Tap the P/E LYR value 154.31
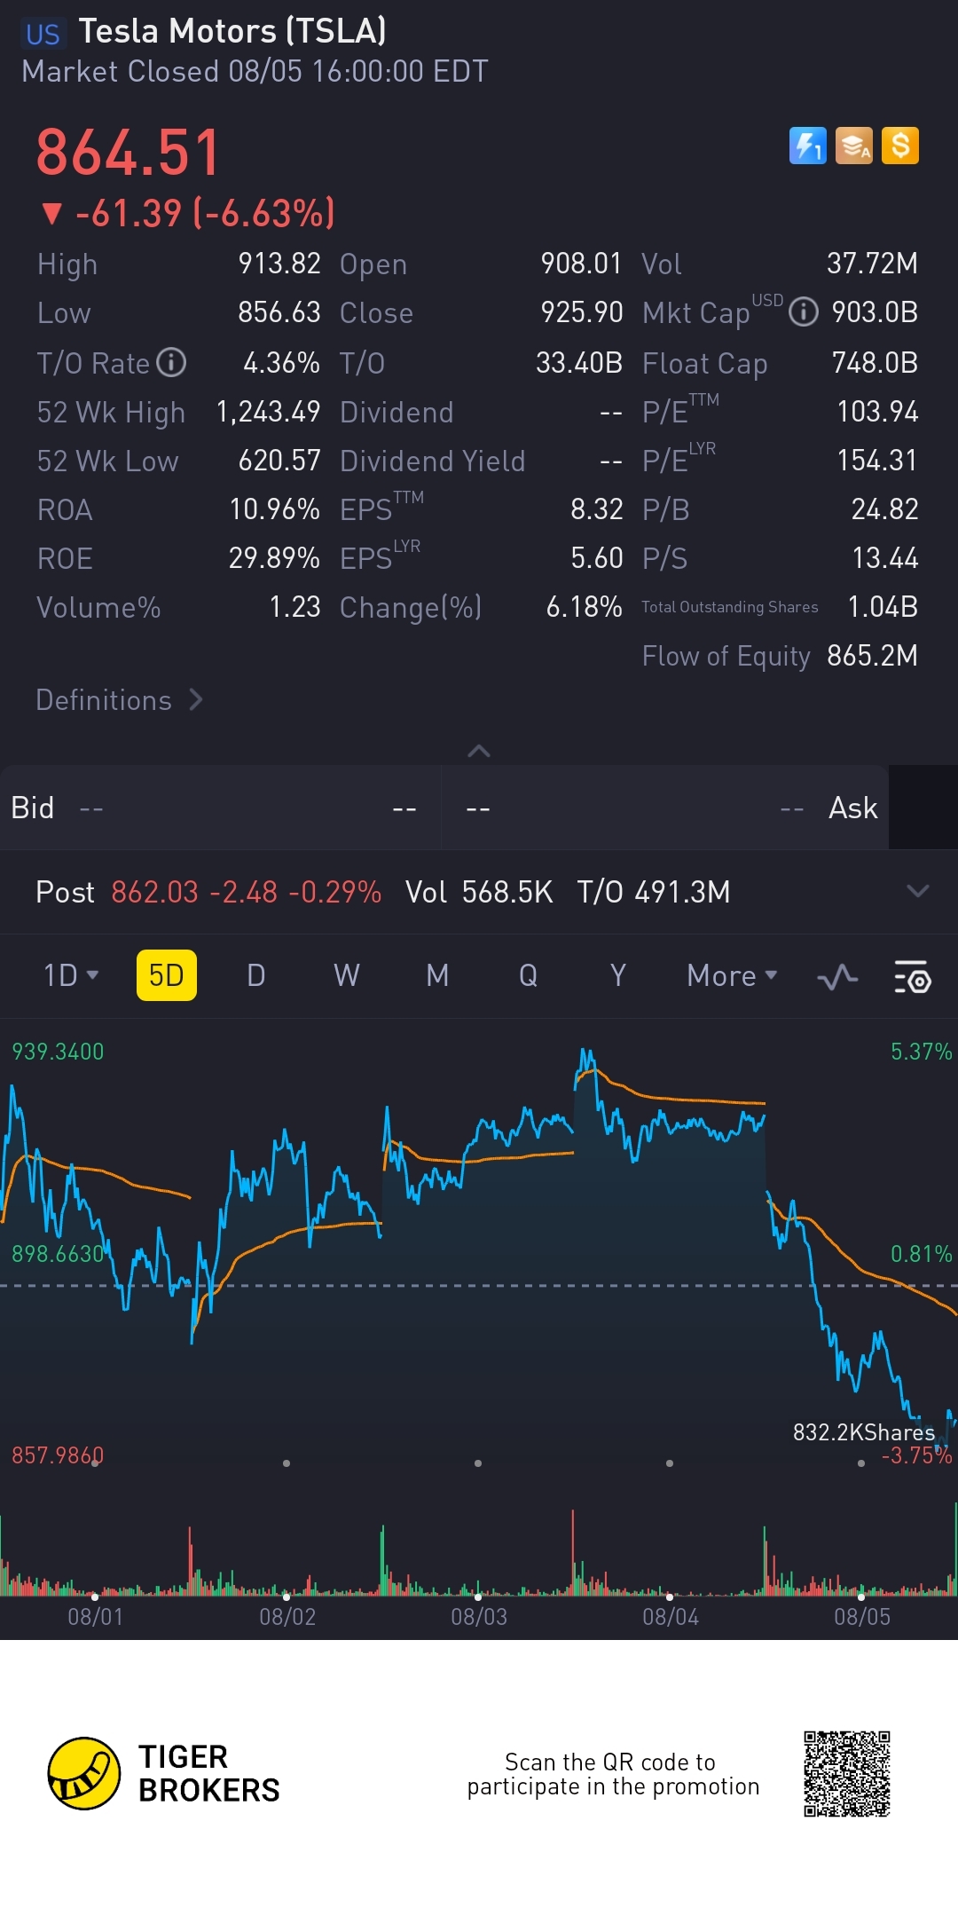The height and width of the screenshot is (1908, 958). point(878,461)
